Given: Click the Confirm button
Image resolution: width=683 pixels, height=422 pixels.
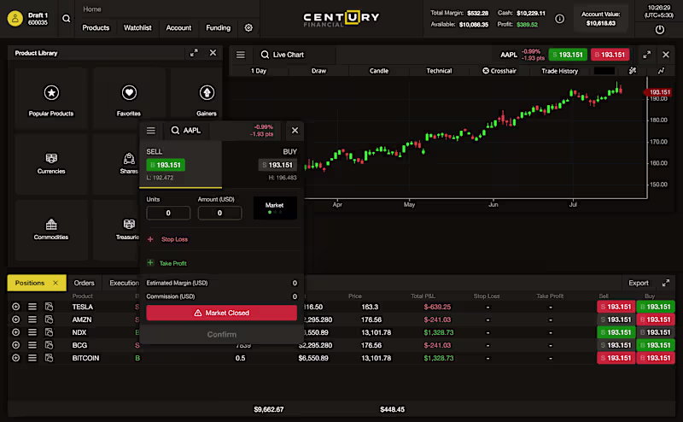Looking at the screenshot, I should point(222,334).
